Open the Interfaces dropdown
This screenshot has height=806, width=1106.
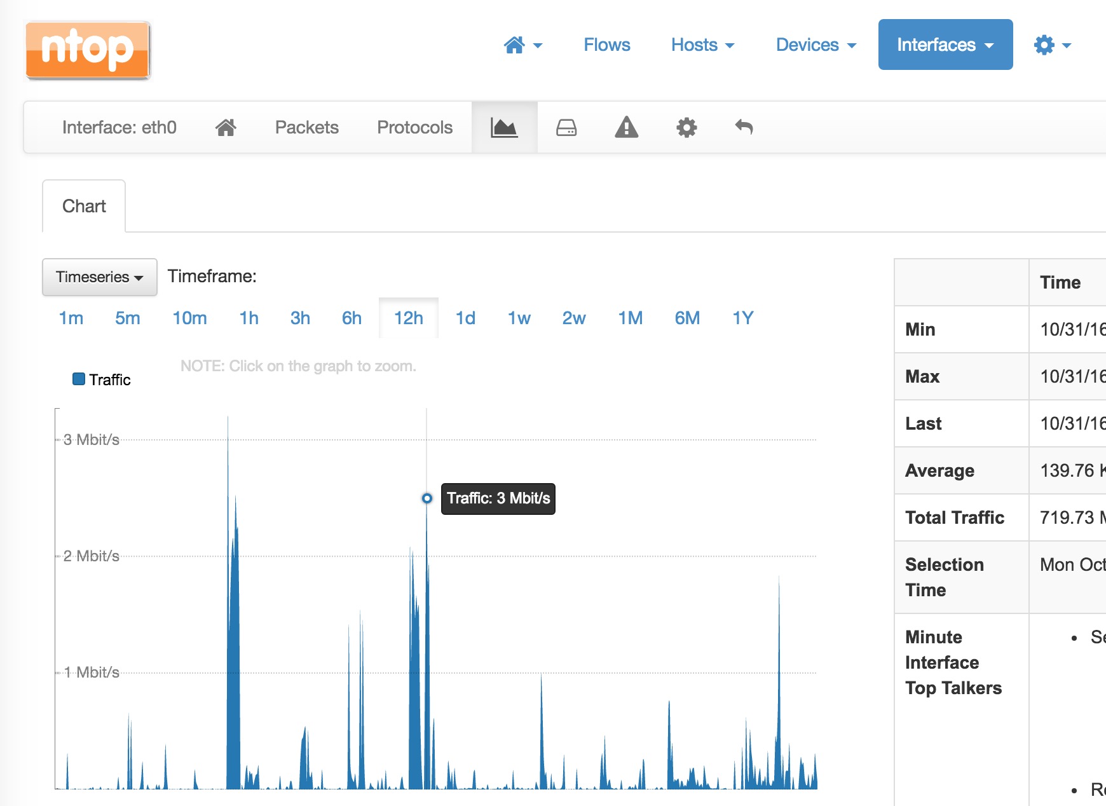(945, 45)
